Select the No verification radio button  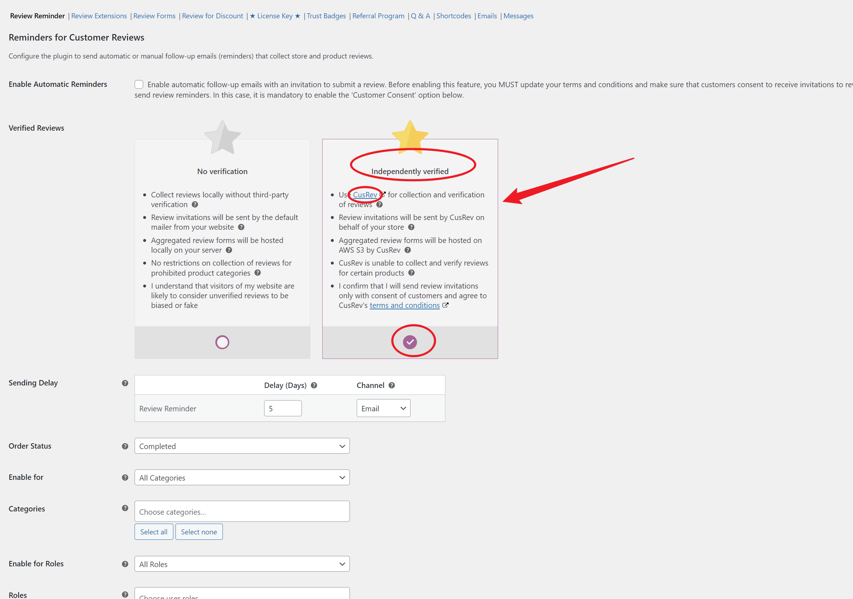(x=222, y=342)
